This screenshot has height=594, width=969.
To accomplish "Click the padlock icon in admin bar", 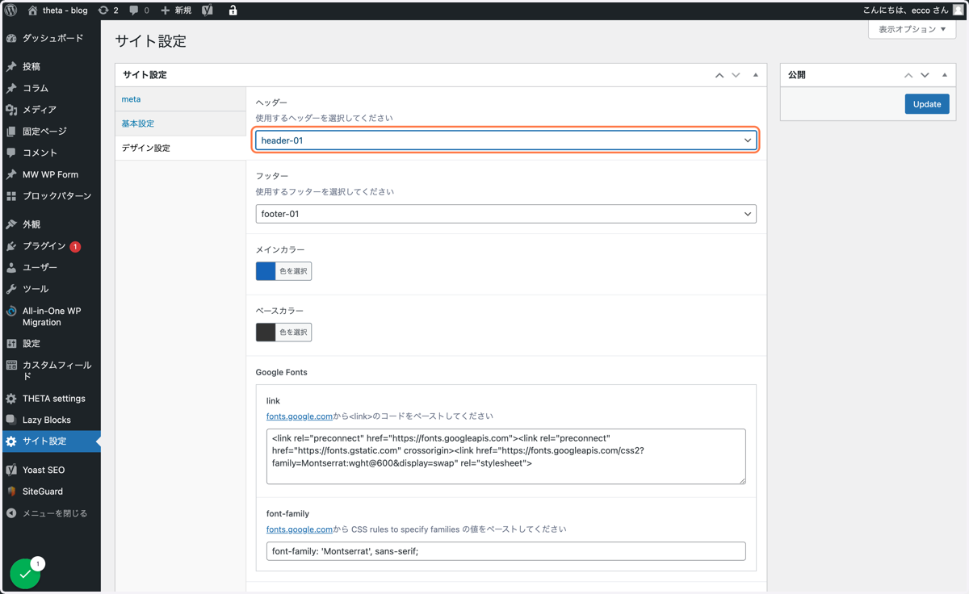I will click(233, 10).
